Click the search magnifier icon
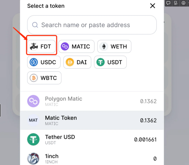The width and height of the screenshot is (189, 165). (35, 25)
